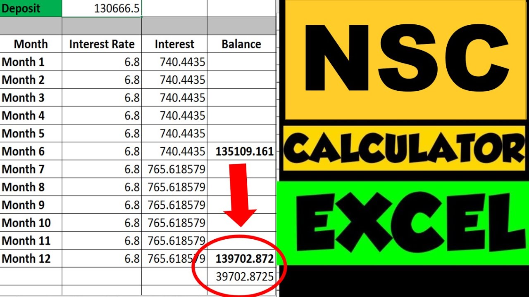Screen dimensions: 529x297
Task: Click the Month 11 row label
Action: (31, 240)
